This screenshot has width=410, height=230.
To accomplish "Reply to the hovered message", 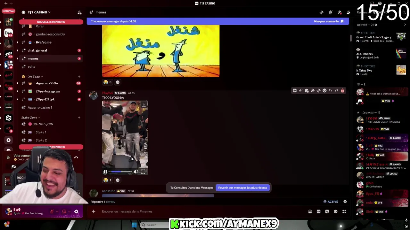I will [x=330, y=91].
